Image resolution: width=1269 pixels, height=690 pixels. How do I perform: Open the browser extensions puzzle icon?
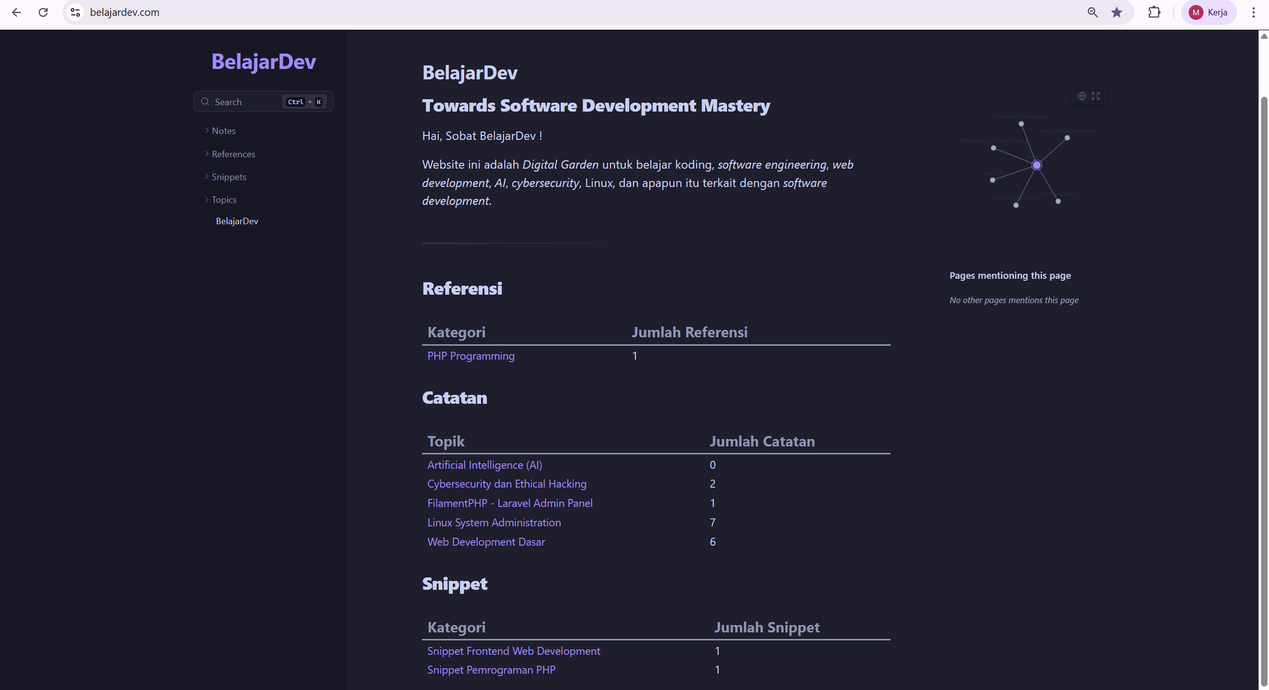pyautogui.click(x=1154, y=12)
